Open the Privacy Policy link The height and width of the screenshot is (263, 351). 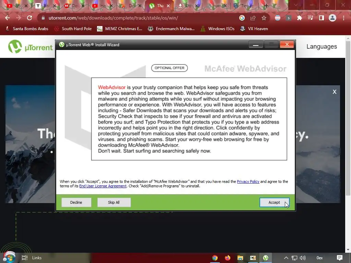pos(248,181)
